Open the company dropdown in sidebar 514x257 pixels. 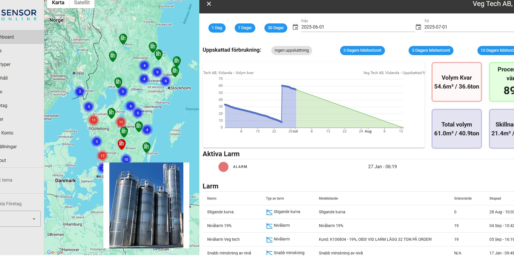click(x=20, y=219)
